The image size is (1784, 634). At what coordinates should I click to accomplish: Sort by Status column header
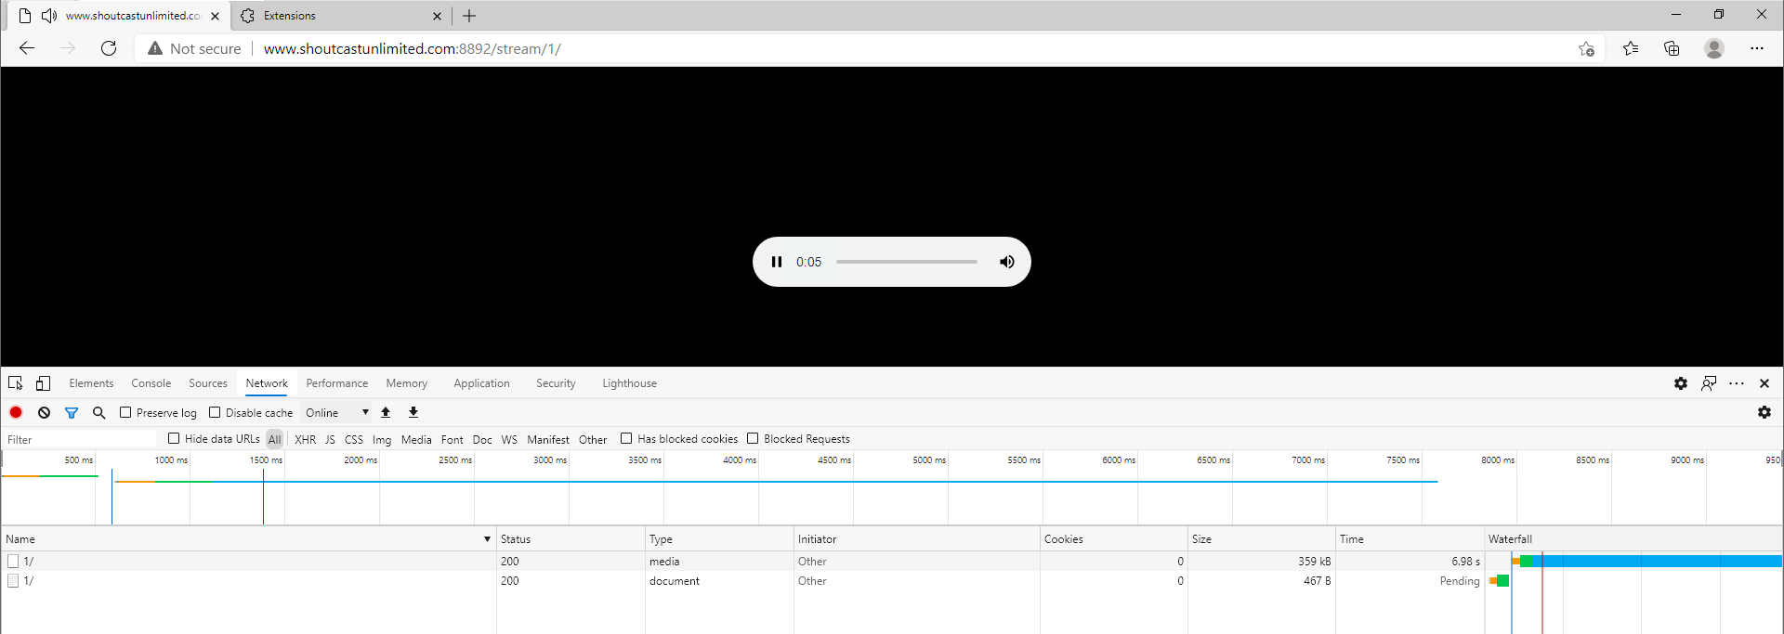tap(571, 538)
